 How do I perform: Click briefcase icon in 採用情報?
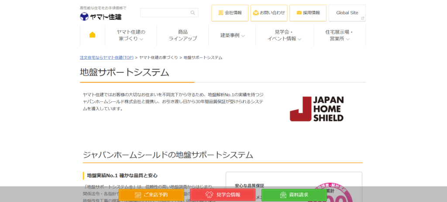299,13
